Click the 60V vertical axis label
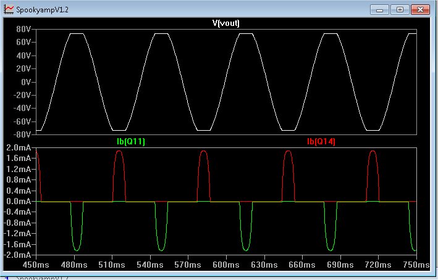 point(23,42)
